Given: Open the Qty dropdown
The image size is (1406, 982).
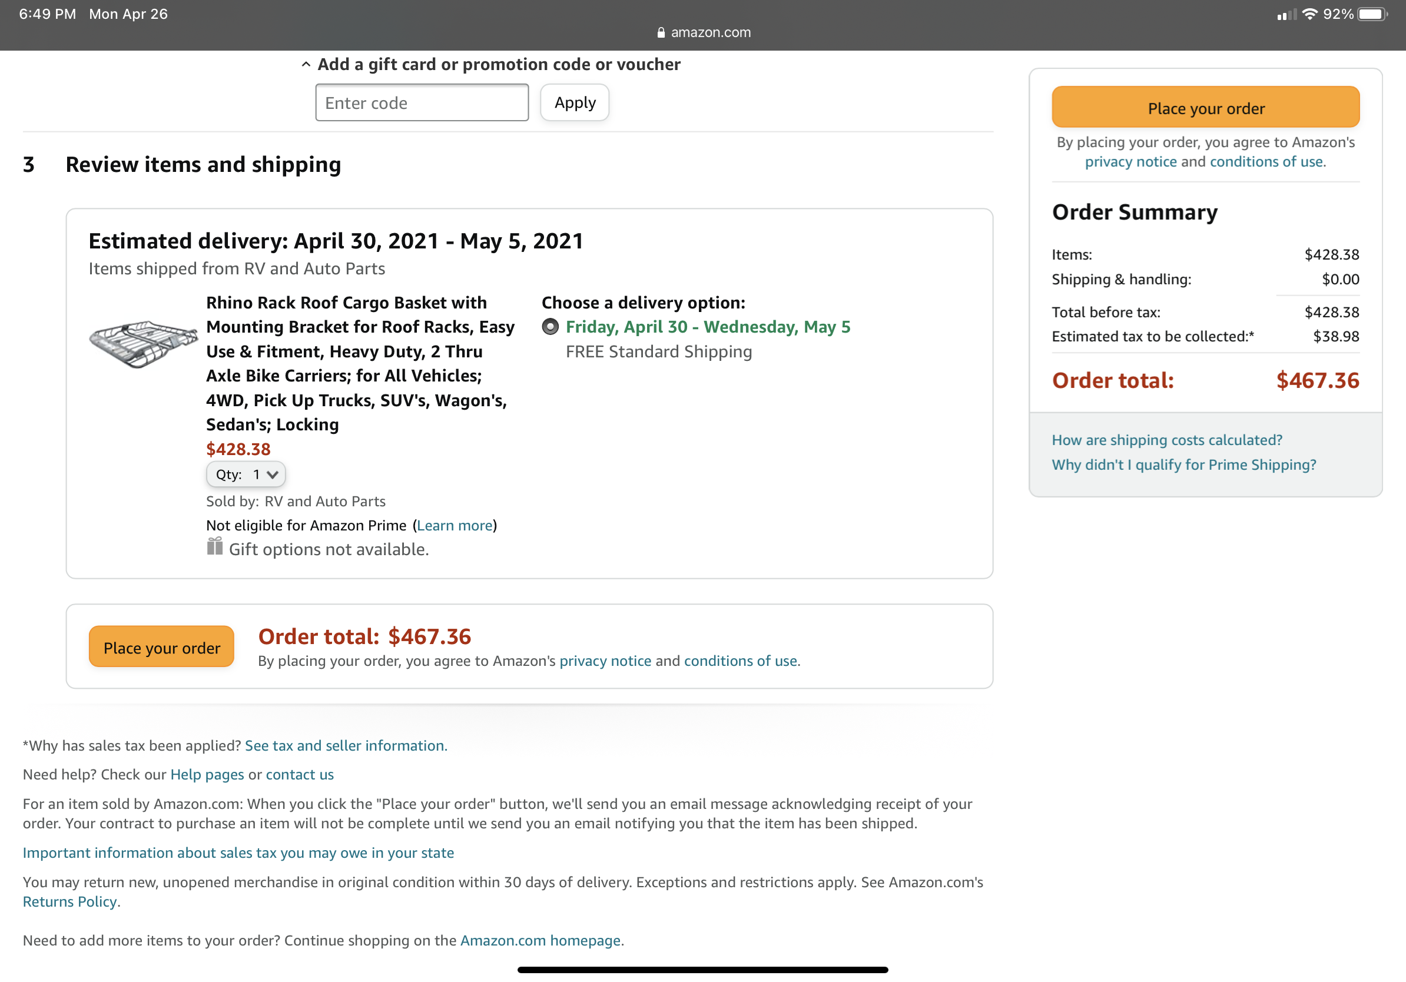Looking at the screenshot, I should pos(246,475).
